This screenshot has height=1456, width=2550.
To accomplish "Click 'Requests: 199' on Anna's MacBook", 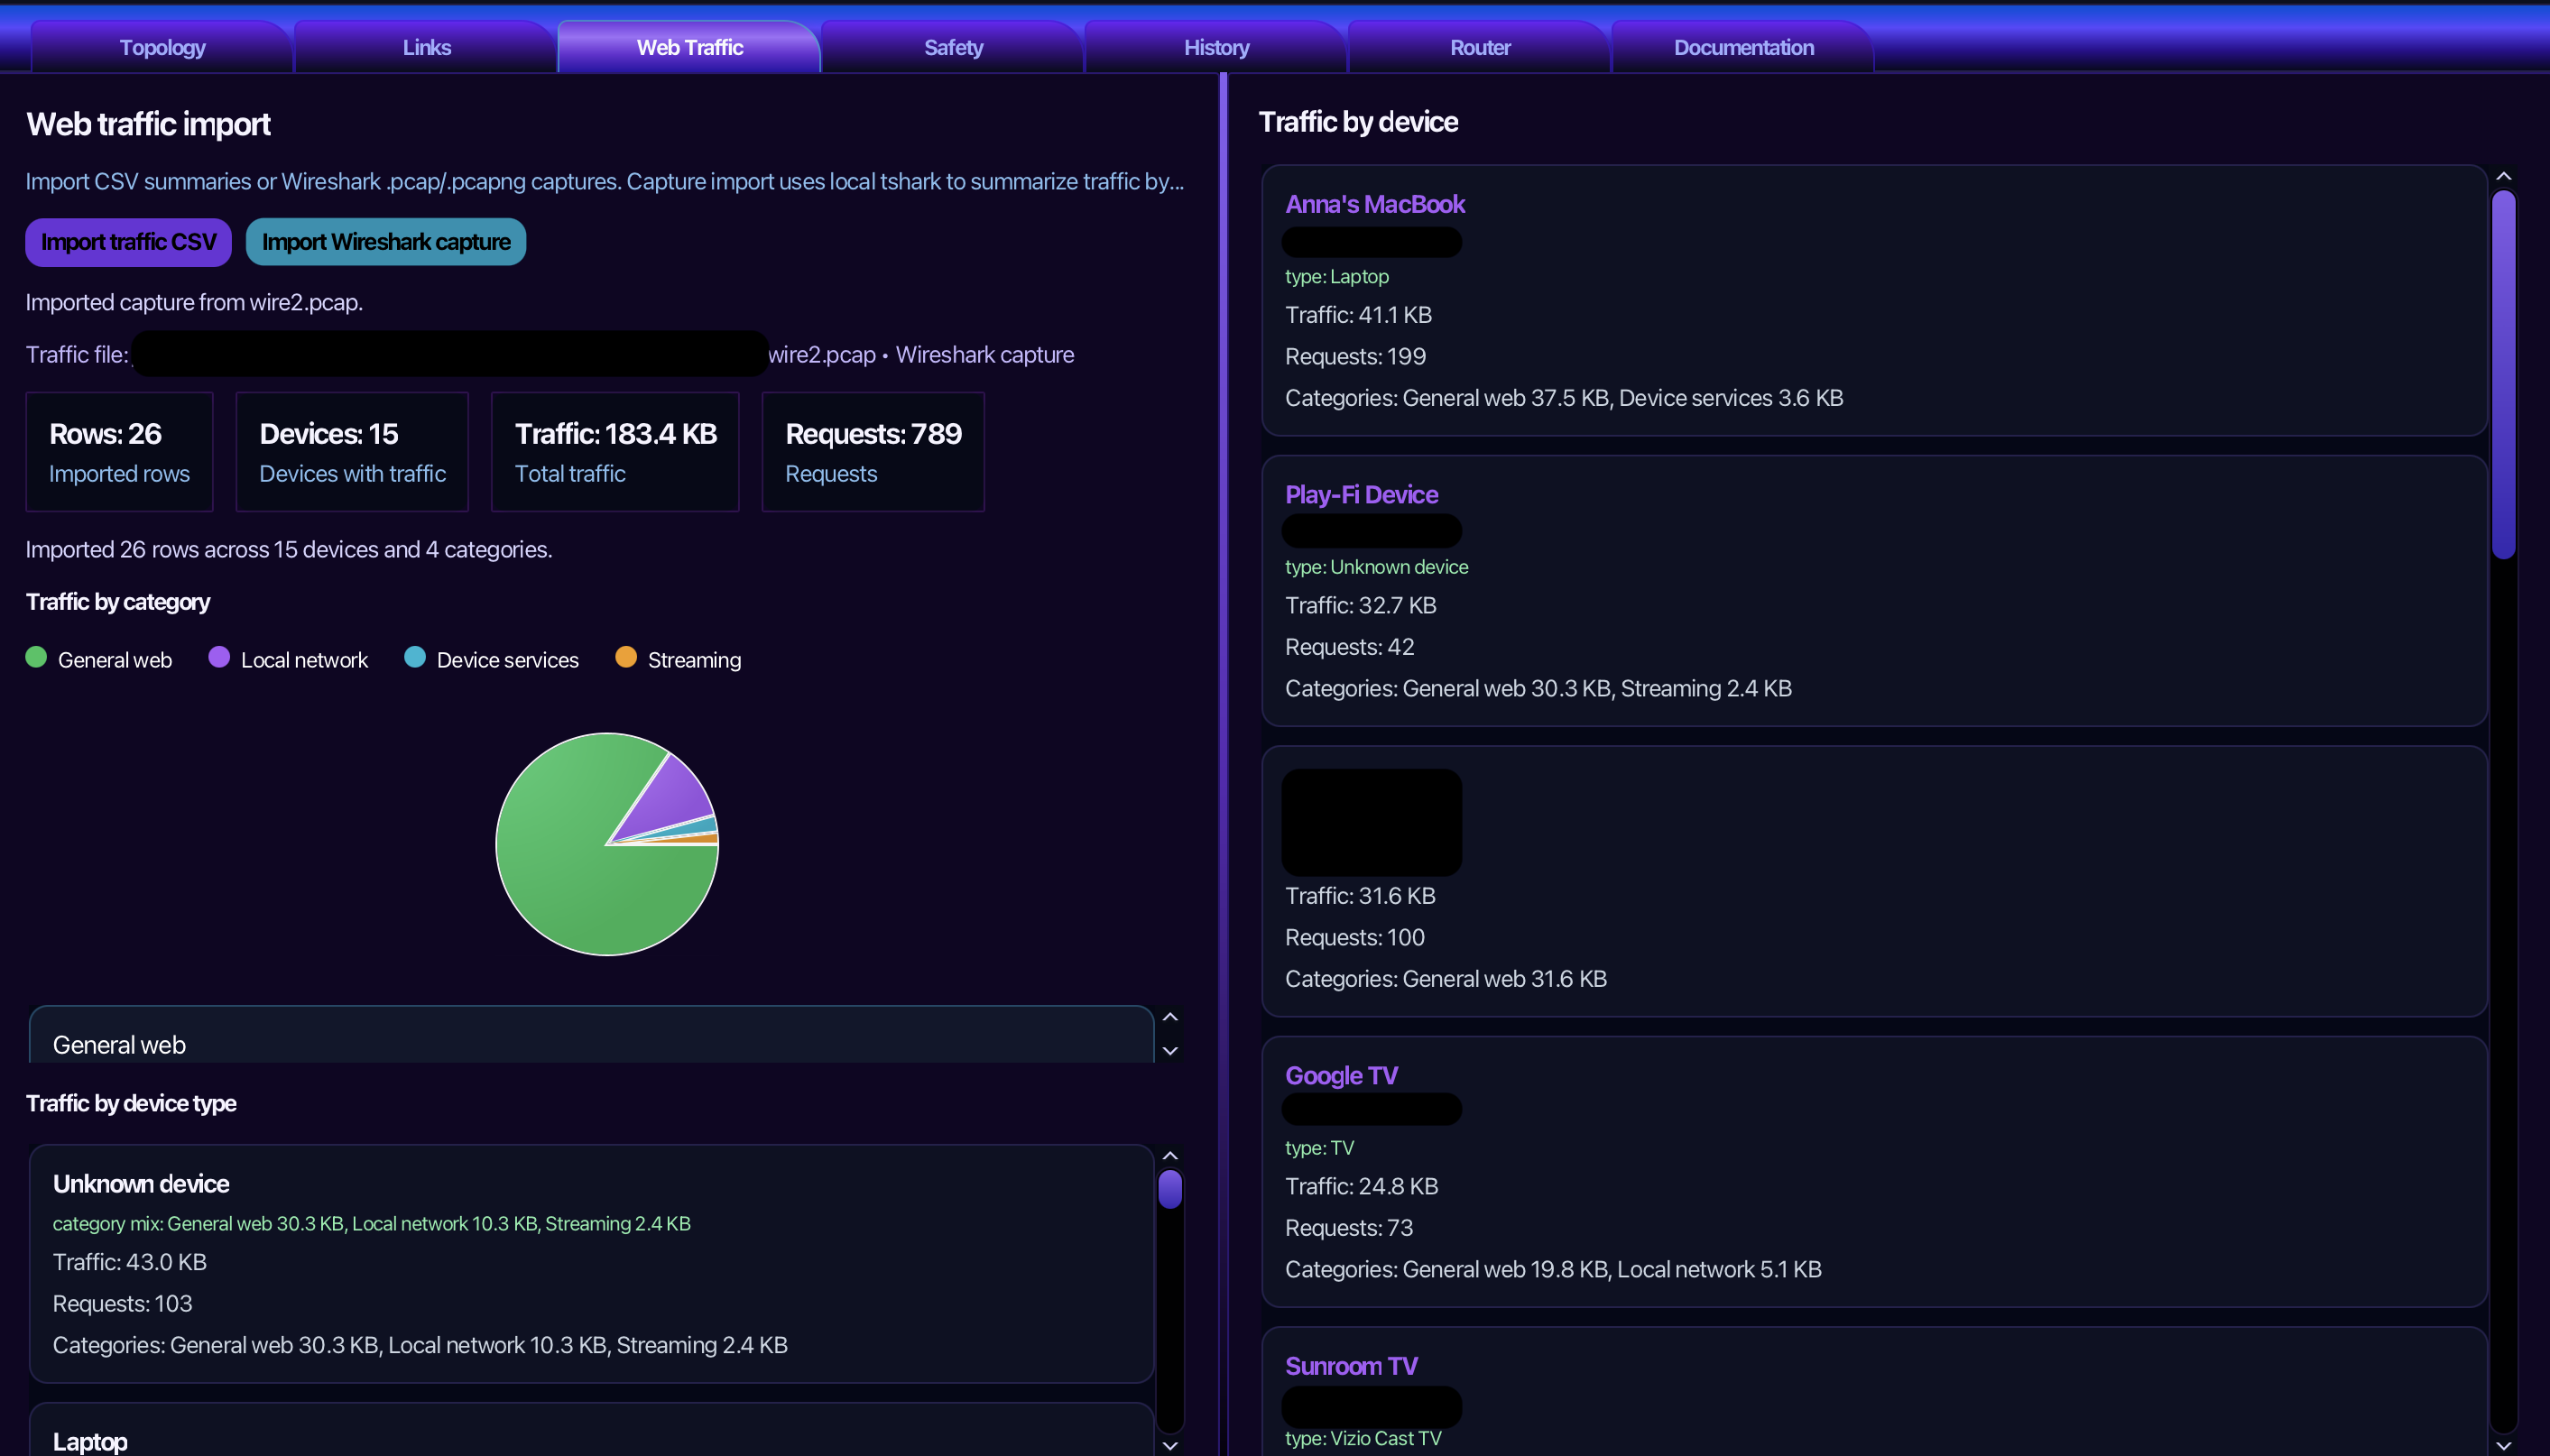I will [x=1355, y=356].
